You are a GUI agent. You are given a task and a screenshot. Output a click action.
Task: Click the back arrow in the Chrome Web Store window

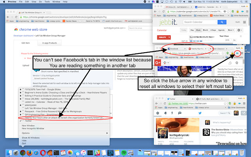(x=8, y=17)
